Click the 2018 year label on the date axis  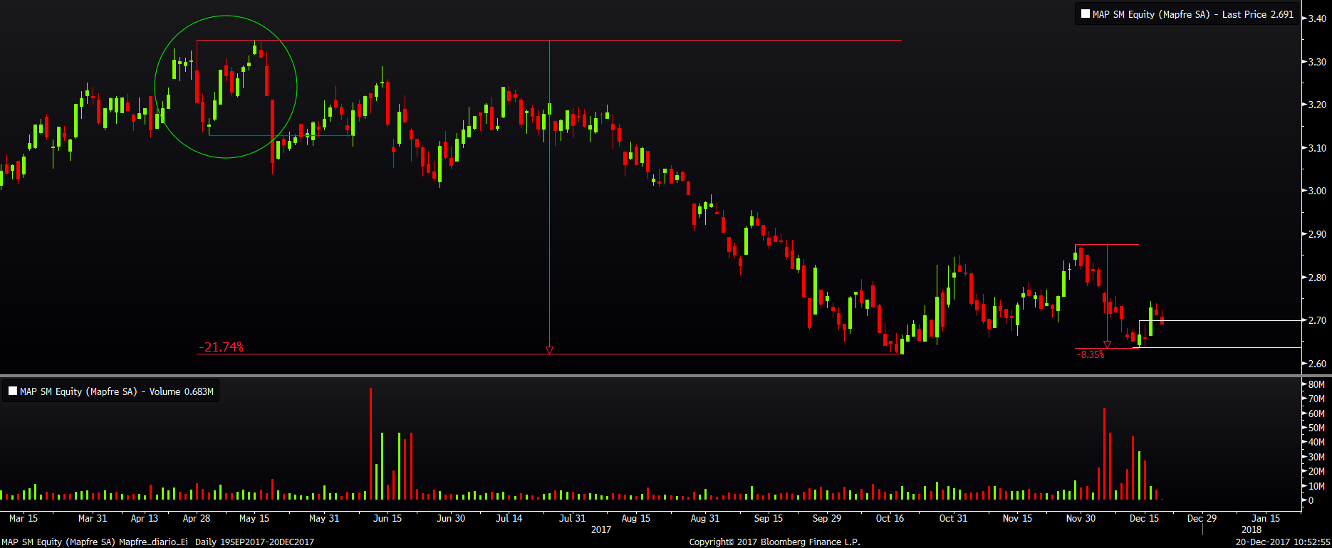pyautogui.click(x=1251, y=529)
